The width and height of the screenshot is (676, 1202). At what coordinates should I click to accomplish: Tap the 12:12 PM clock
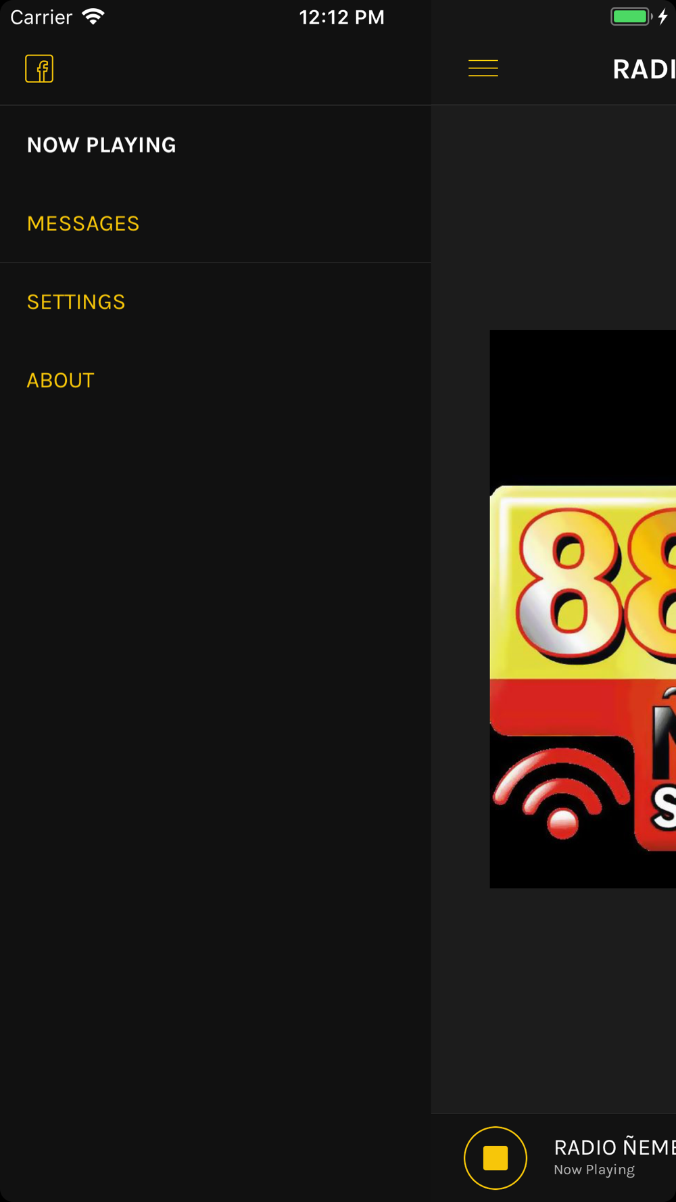point(341,17)
